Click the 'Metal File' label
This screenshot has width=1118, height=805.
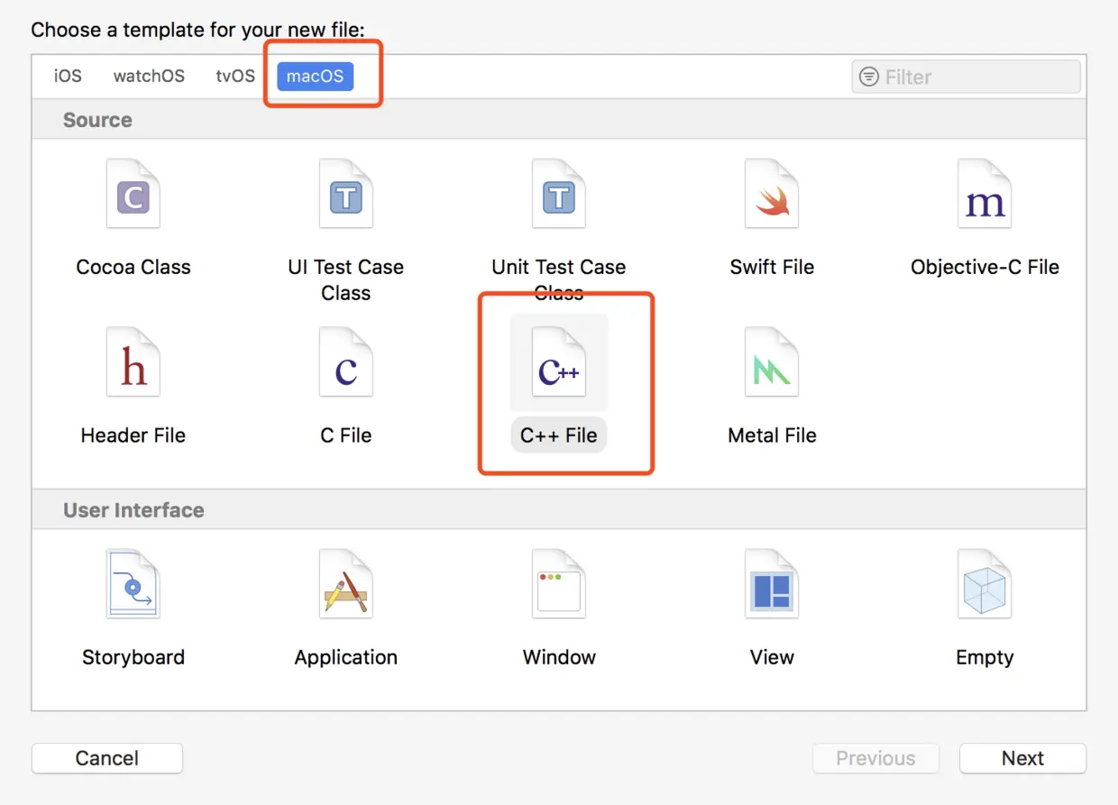click(x=772, y=435)
